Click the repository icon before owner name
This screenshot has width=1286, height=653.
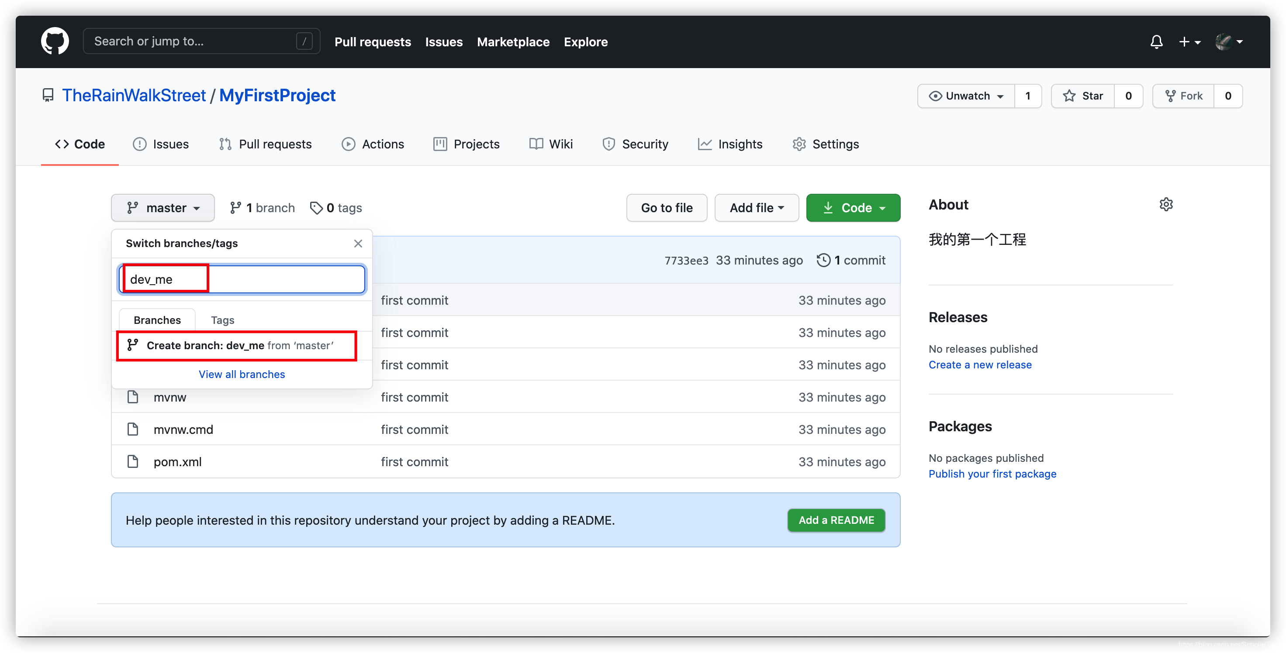(48, 95)
